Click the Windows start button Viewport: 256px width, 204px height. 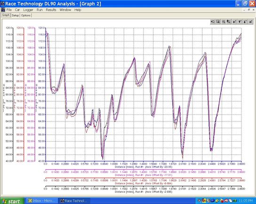(x=12, y=201)
